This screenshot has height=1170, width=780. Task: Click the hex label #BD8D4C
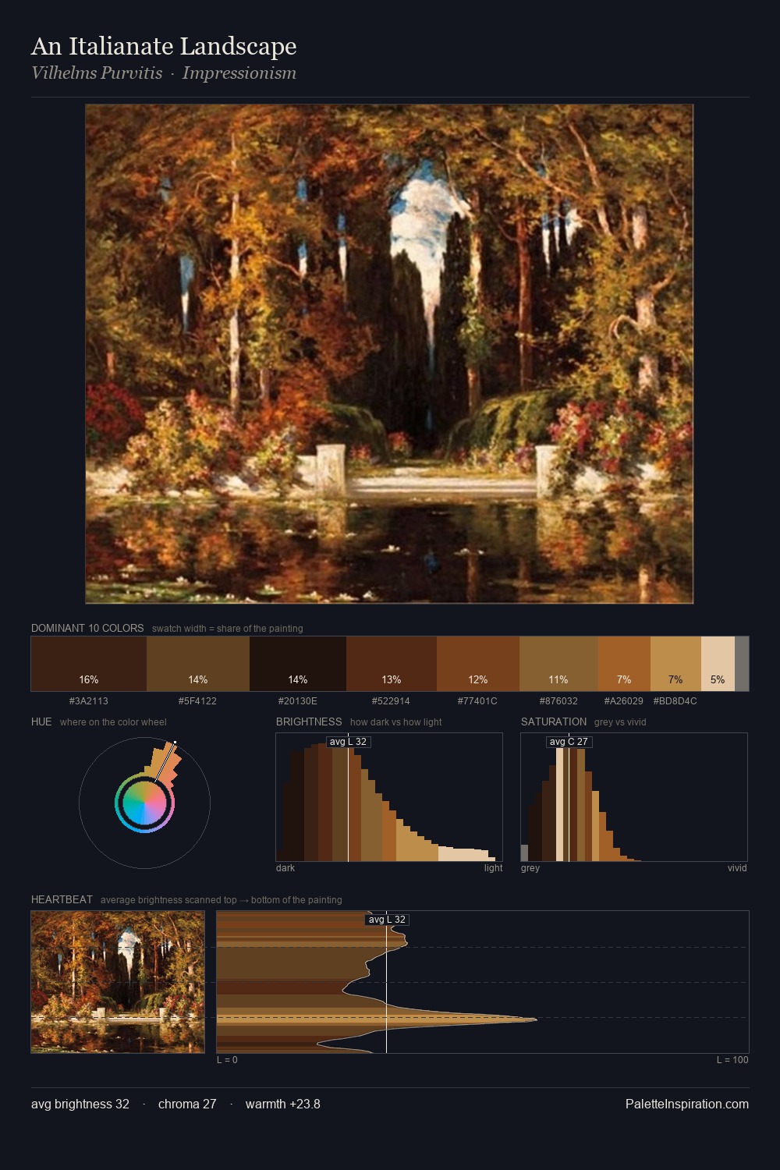675,701
